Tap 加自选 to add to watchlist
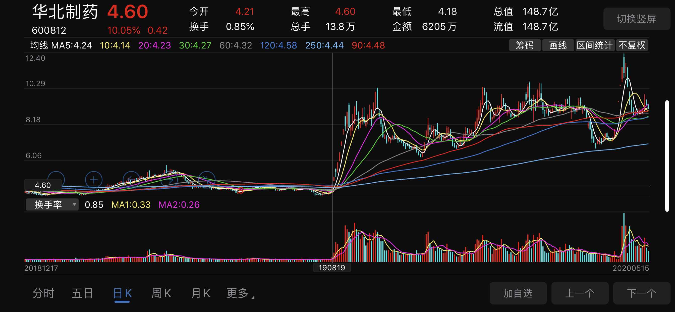 point(518,293)
